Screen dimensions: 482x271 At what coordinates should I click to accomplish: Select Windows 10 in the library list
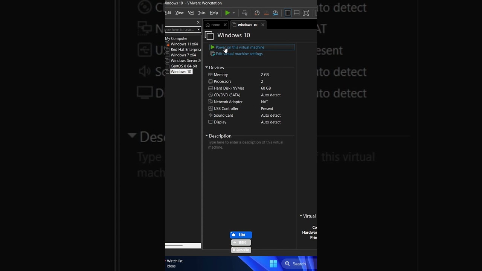click(181, 72)
